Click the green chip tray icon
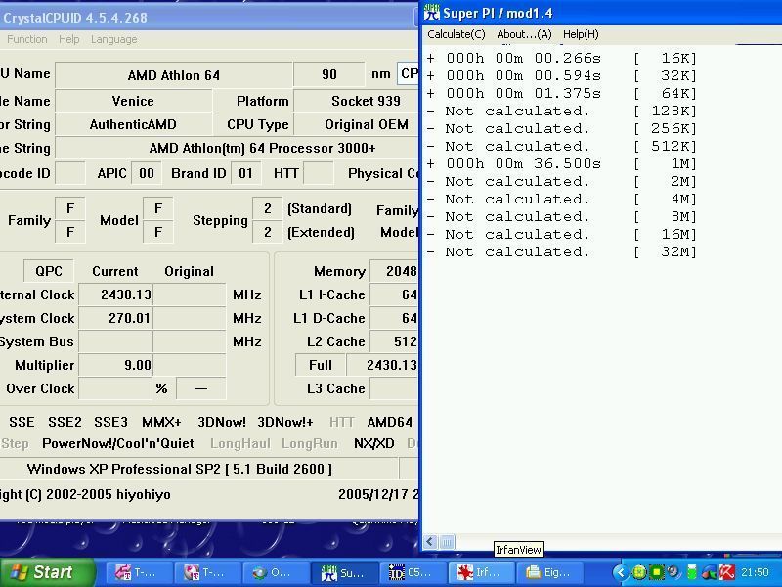Screen dimensions: 782x587 coord(656,572)
